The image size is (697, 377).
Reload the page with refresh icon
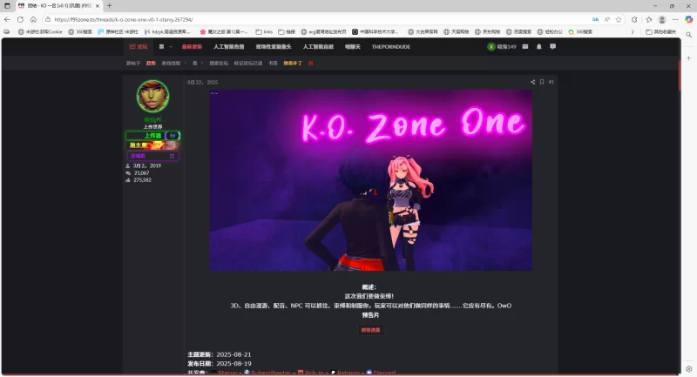click(x=20, y=19)
